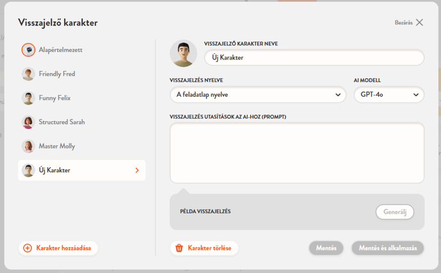The image size is (441, 273).
Task: Click Master Molly's avatar icon
Action: pos(28,146)
